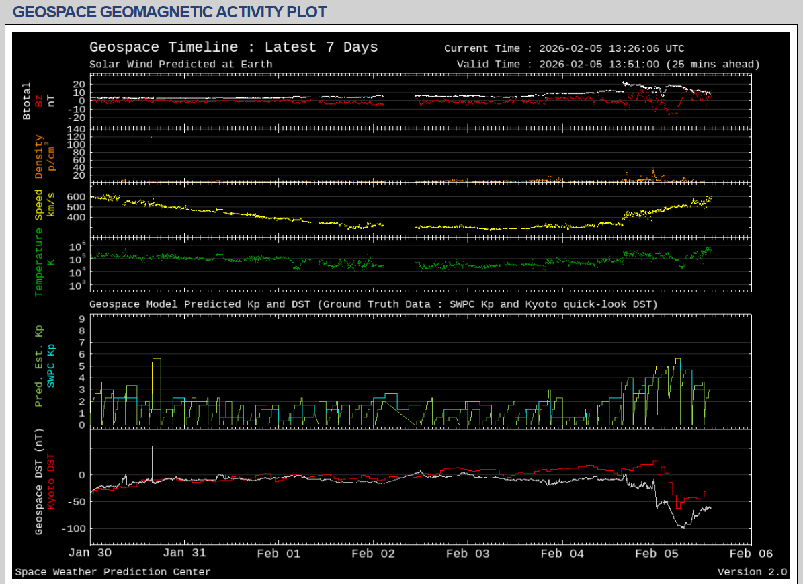Select the 'Solar Wind Predicted at Earth' subtitle
803x584 pixels.
[181, 65]
